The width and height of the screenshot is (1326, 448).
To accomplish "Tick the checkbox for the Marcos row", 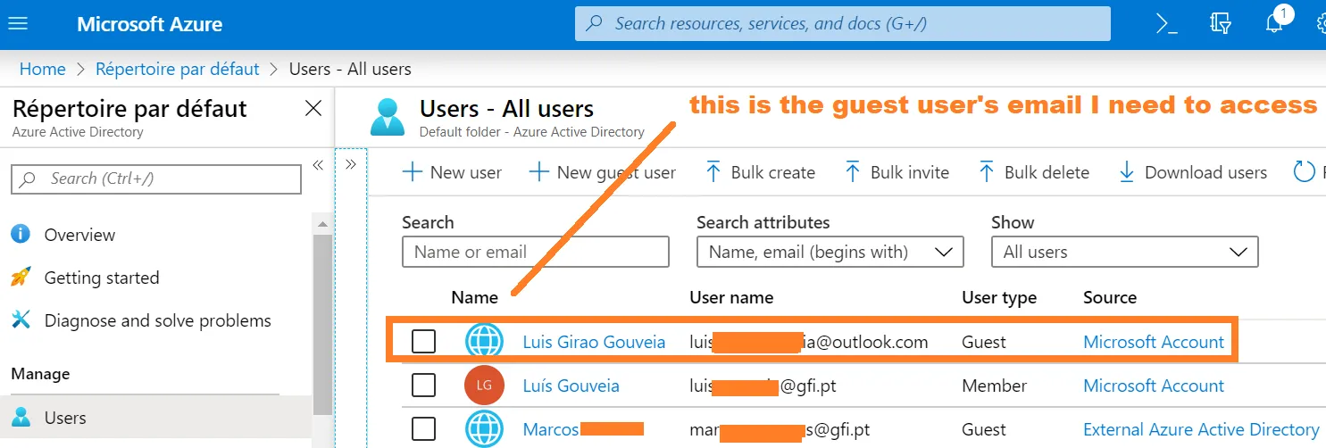I will [423, 429].
